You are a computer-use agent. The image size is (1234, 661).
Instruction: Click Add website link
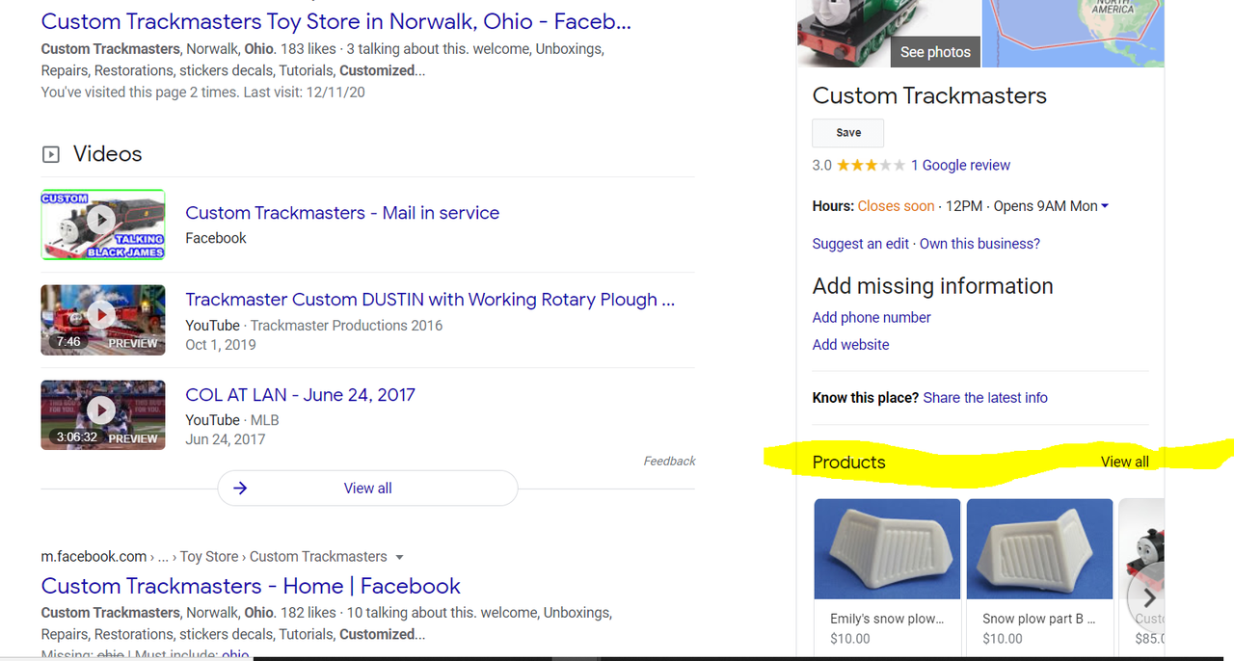850,344
